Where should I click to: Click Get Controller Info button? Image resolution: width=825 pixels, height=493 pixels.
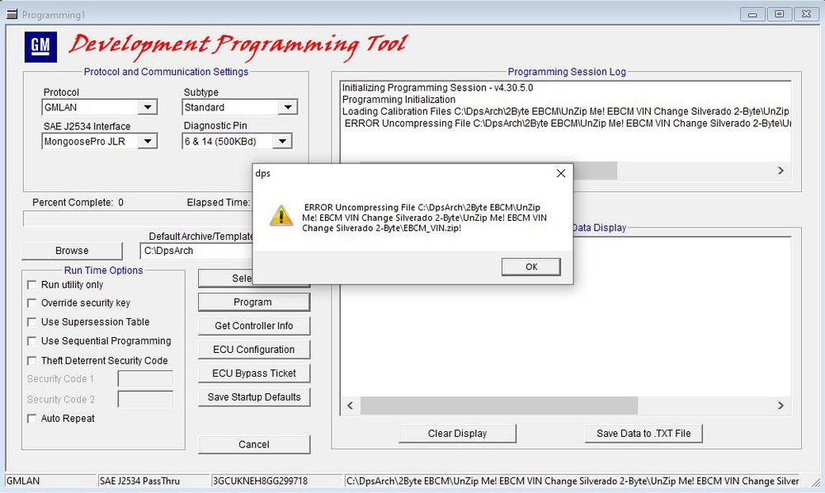click(253, 326)
